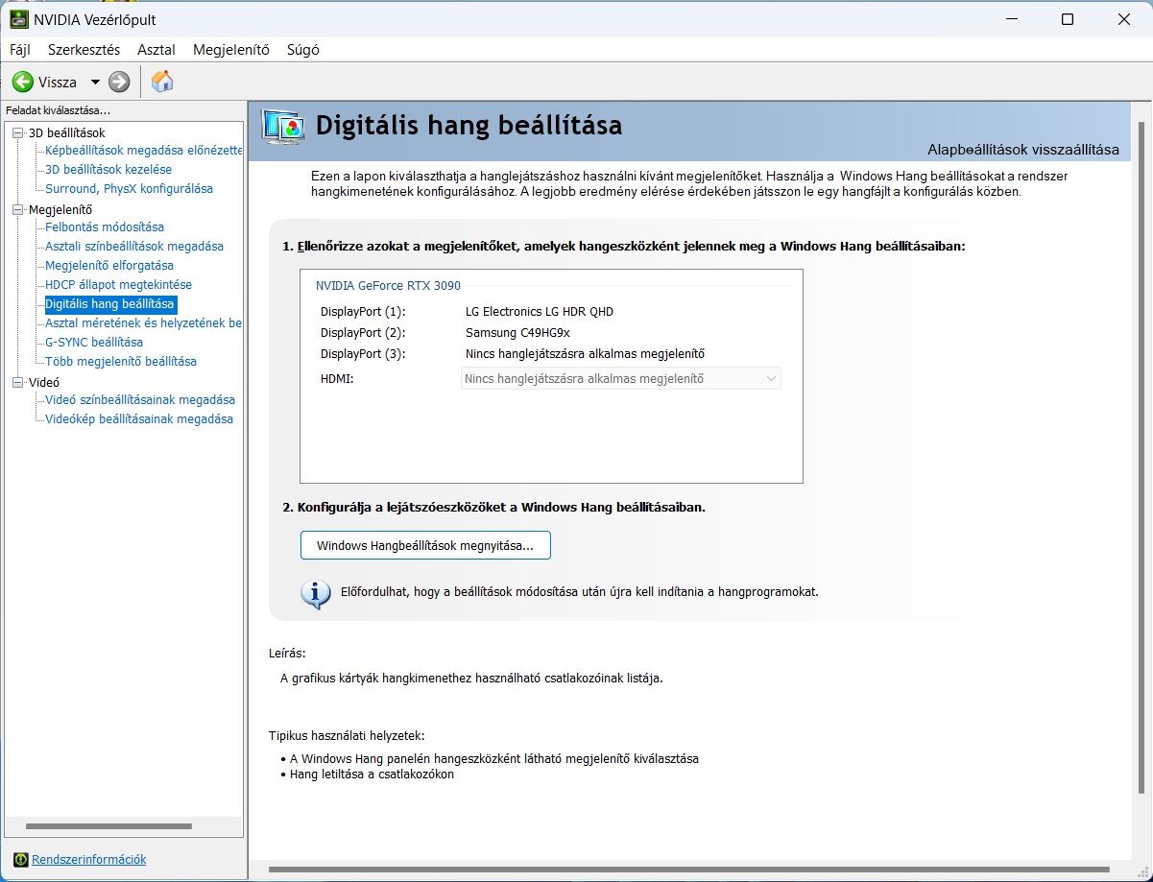Screen dimensions: 1153x882
Task: Select Asztal méretének és helyzetének item
Action: point(144,323)
